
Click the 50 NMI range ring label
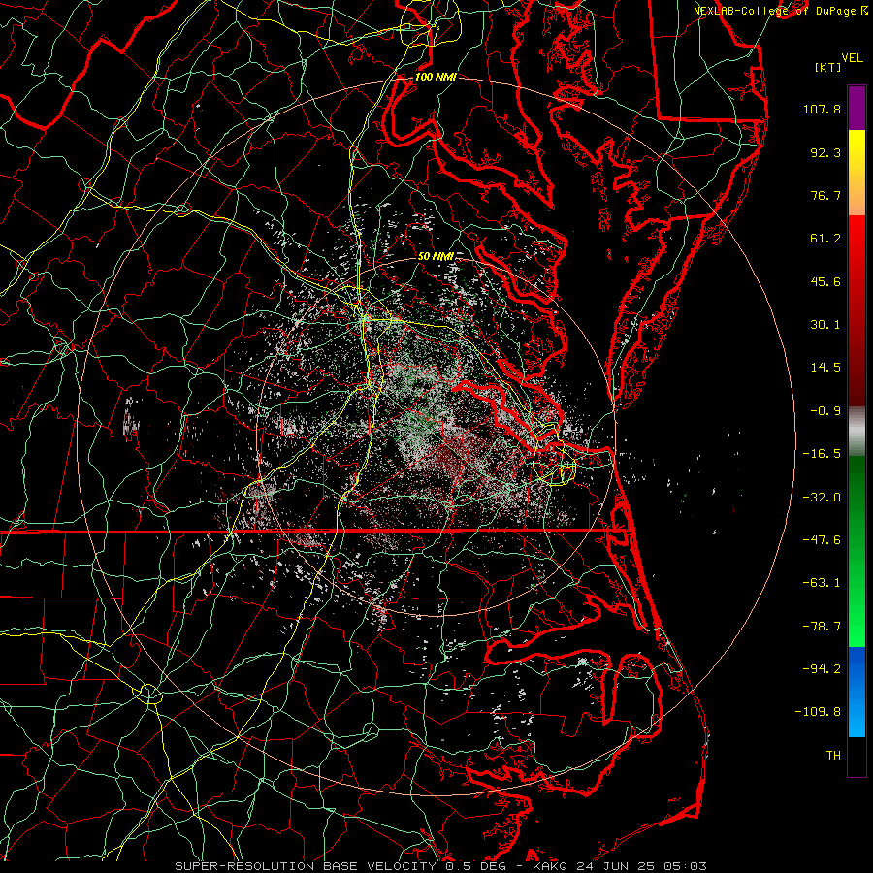click(x=436, y=256)
